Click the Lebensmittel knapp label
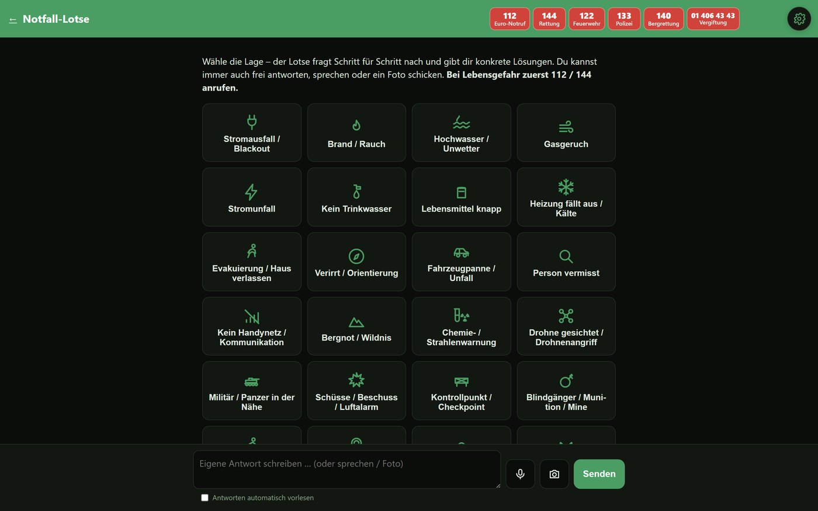Image resolution: width=818 pixels, height=511 pixels. (462, 208)
